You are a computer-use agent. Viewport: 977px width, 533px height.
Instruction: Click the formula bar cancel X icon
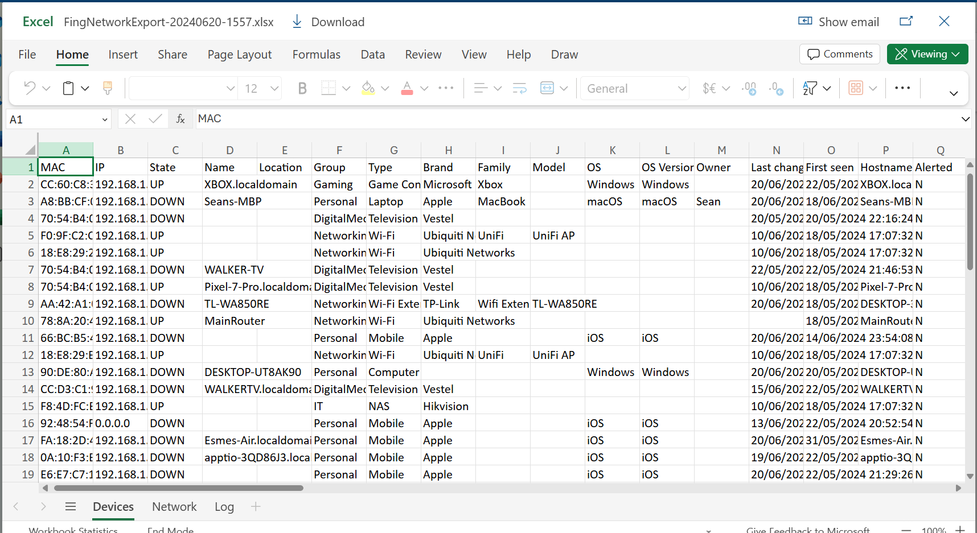coord(130,119)
